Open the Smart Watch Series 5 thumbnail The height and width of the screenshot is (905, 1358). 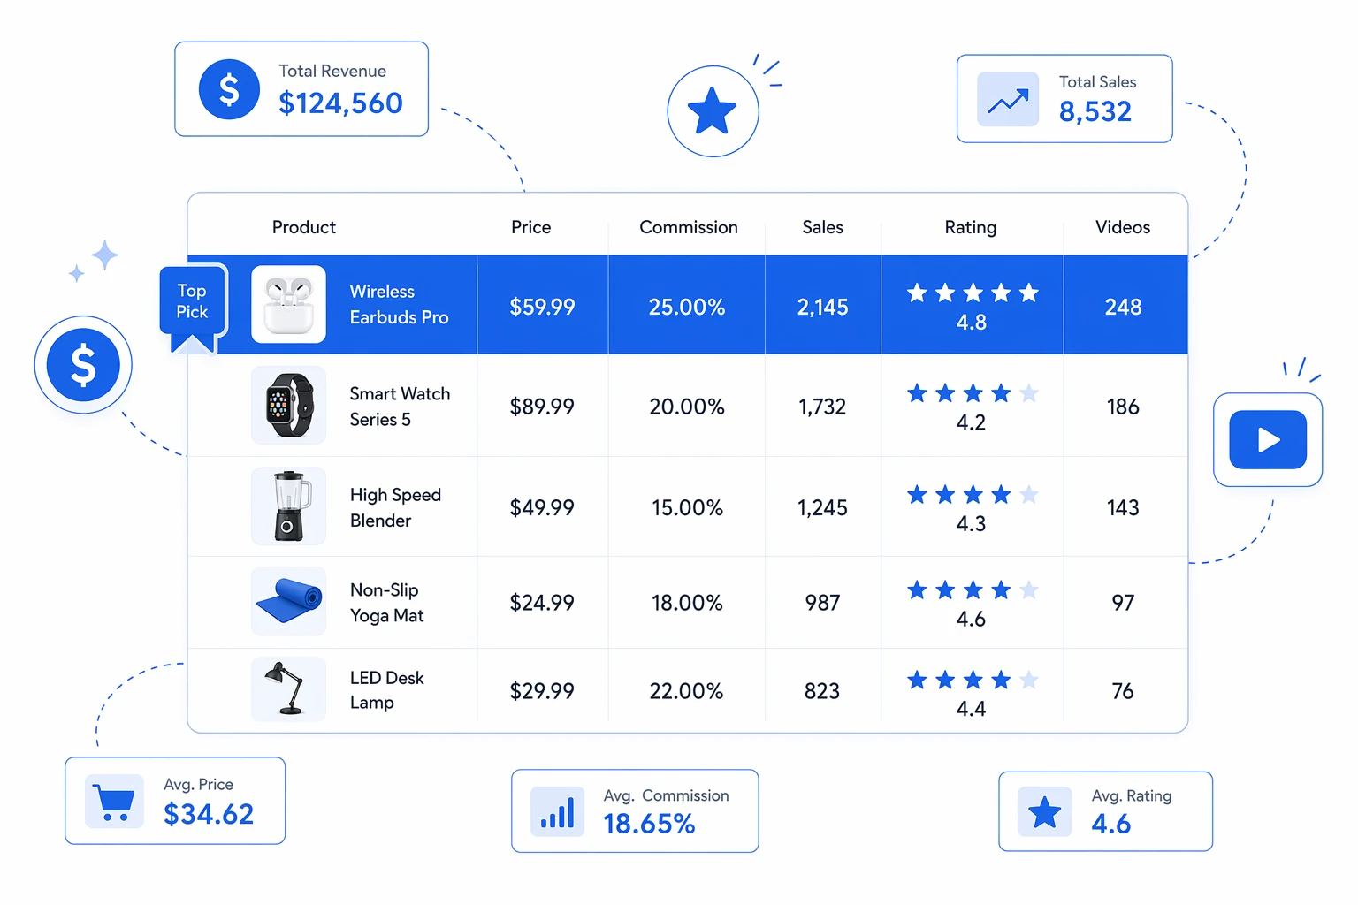pyautogui.click(x=289, y=406)
